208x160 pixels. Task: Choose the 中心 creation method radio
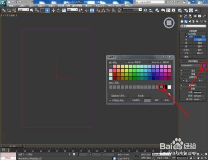(197, 80)
